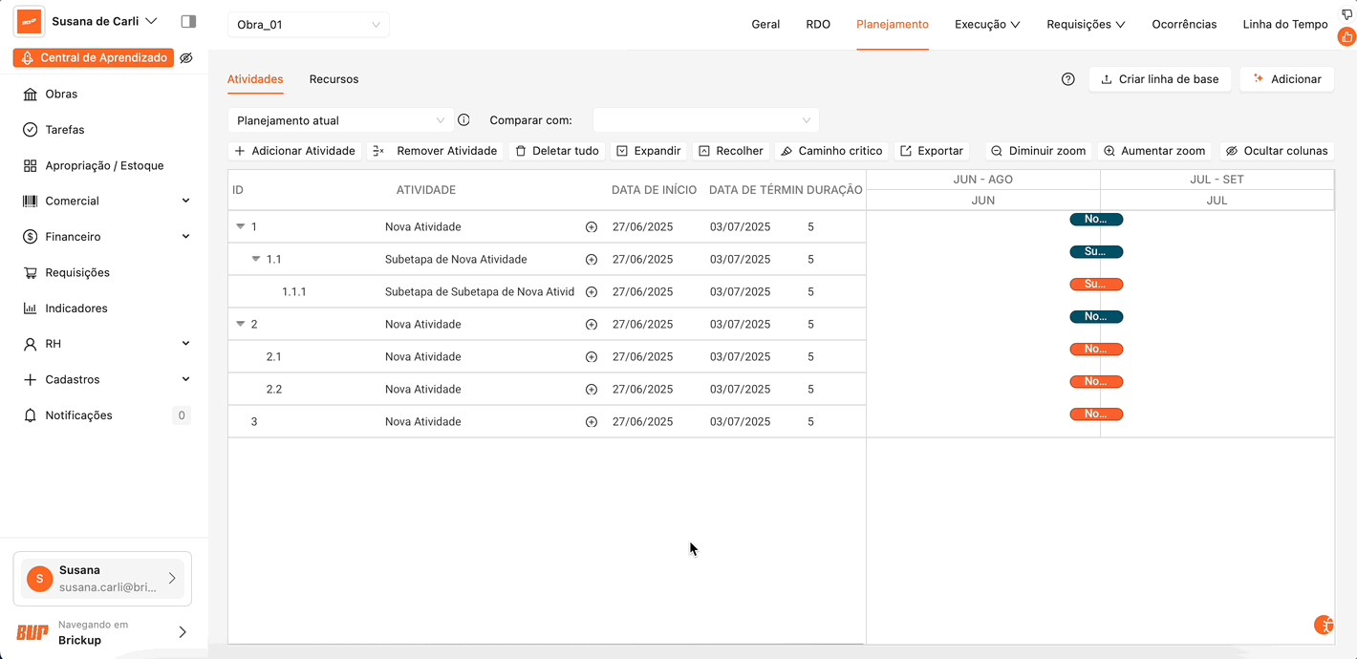Click Ocultar colunas

(1277, 151)
